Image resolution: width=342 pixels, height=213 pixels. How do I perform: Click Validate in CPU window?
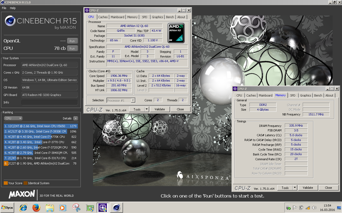[x=160, y=109]
